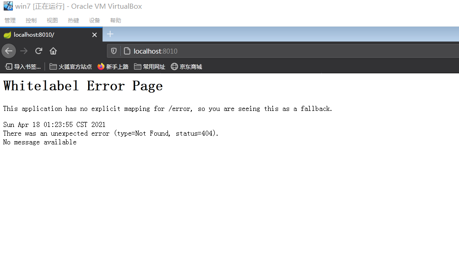Viewport: 459px width, 253px height.
Task: Click the page info icon in address bar
Action: pos(127,51)
